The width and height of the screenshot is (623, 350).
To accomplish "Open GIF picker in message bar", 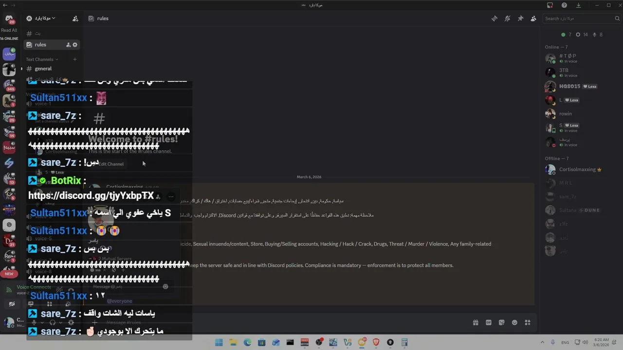I will 488,322.
